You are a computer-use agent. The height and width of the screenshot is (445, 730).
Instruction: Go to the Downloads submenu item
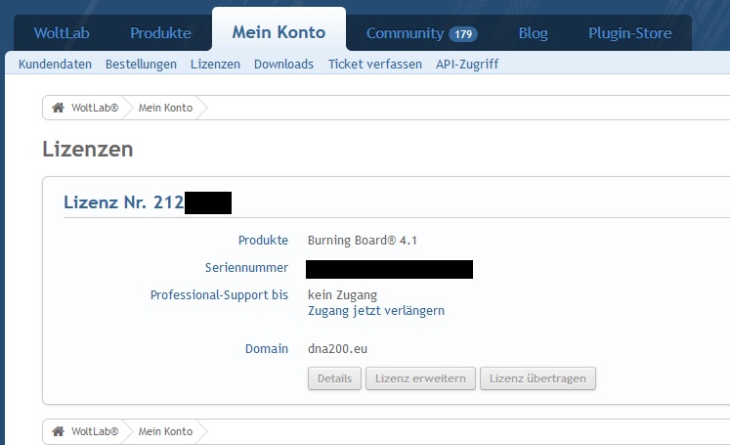[x=283, y=65]
